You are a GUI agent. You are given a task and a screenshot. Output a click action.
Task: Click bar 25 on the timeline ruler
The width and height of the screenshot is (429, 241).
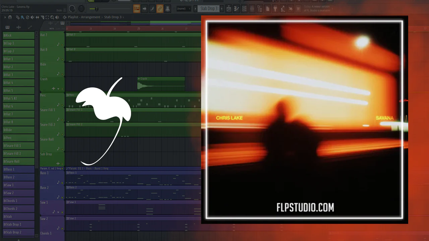pos(139,29)
